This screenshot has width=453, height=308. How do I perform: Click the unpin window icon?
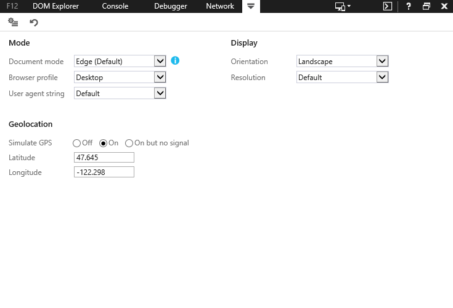point(426,6)
